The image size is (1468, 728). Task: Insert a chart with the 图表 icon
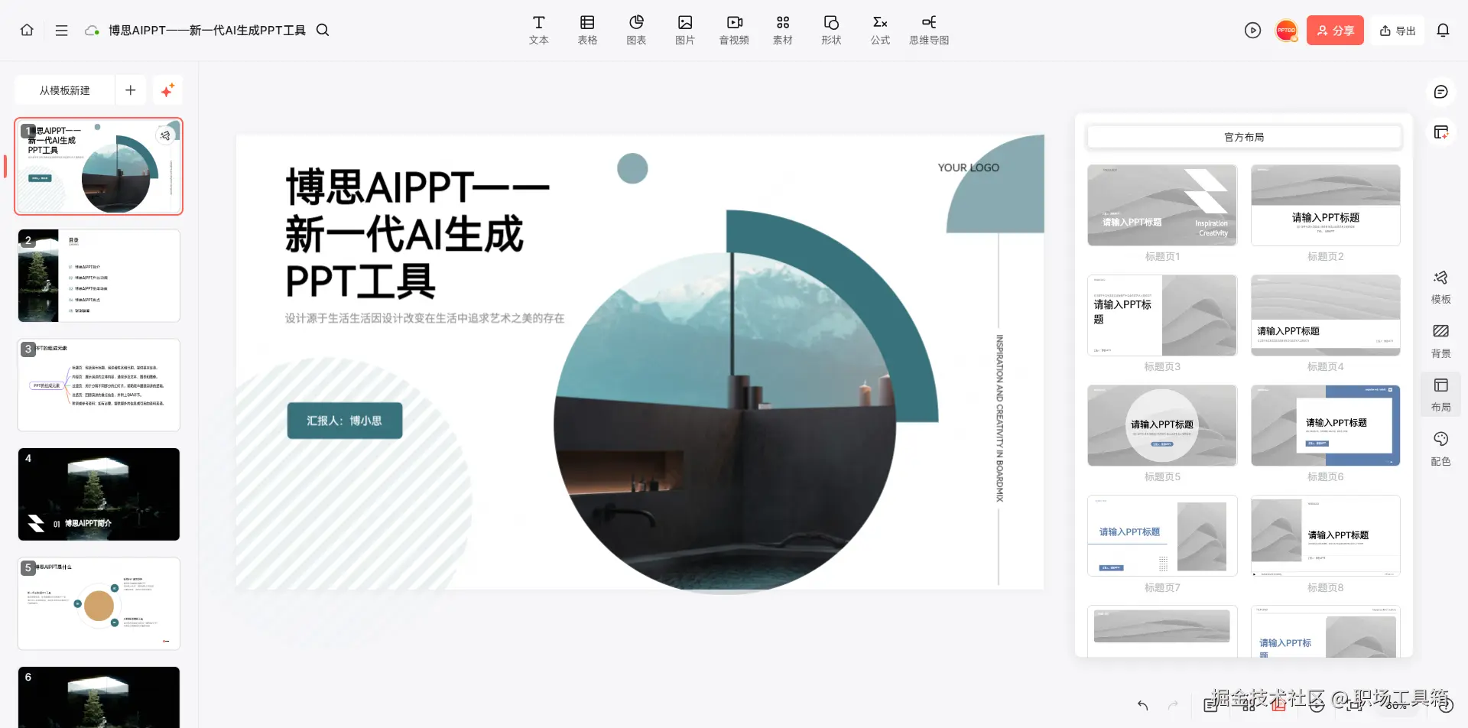click(635, 30)
